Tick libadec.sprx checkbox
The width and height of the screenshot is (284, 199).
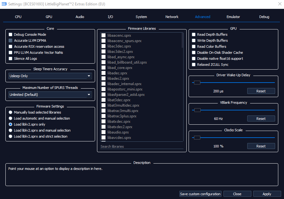pyautogui.click(x=103, y=73)
